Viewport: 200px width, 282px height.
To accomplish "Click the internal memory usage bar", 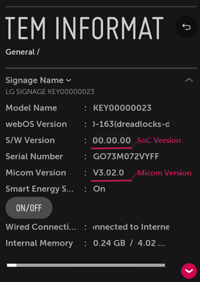I will pos(86,265).
